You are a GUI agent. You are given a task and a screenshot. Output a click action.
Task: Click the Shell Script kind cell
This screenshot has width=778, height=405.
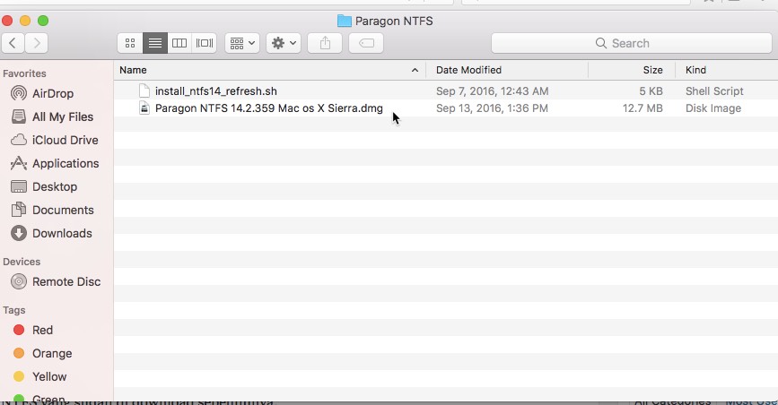(714, 91)
